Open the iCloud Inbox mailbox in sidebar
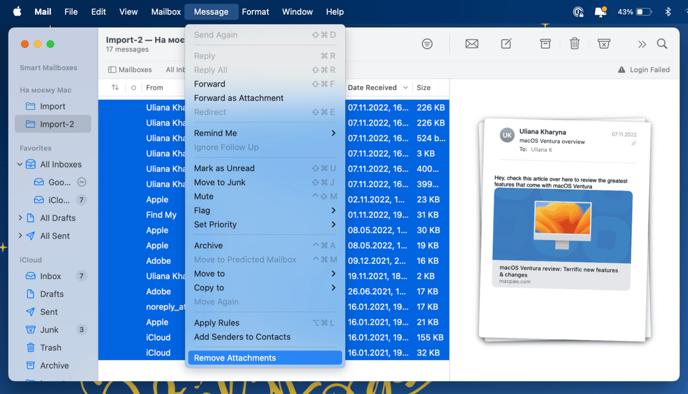 [53, 276]
